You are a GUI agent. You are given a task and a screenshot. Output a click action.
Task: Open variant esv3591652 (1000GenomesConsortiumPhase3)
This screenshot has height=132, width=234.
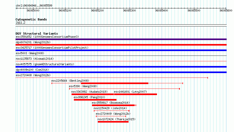(47, 37)
